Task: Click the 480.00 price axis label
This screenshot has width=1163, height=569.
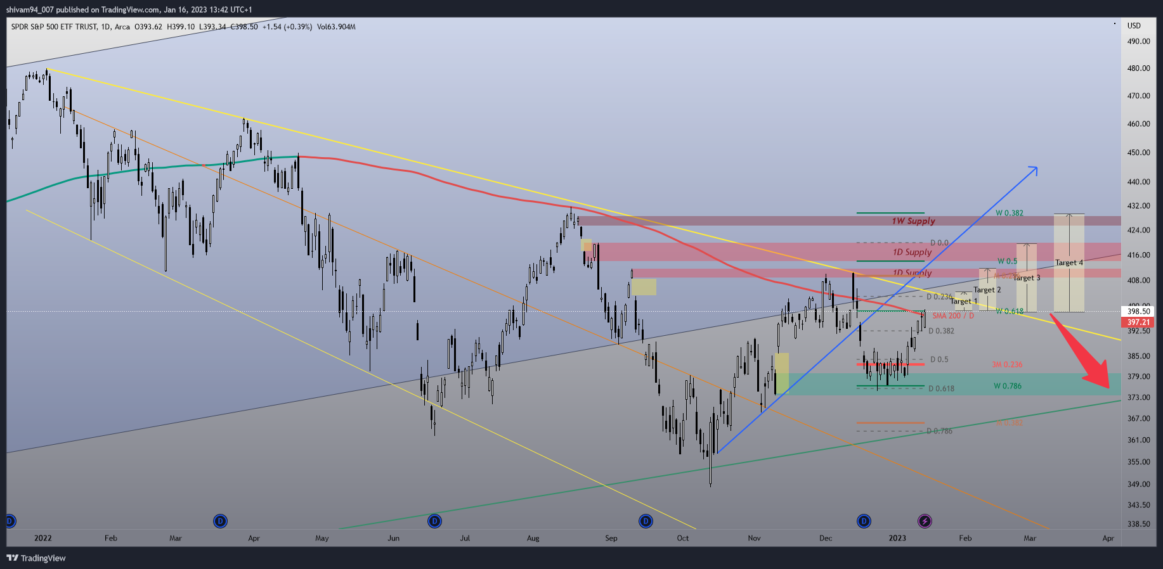Action: [x=1138, y=68]
